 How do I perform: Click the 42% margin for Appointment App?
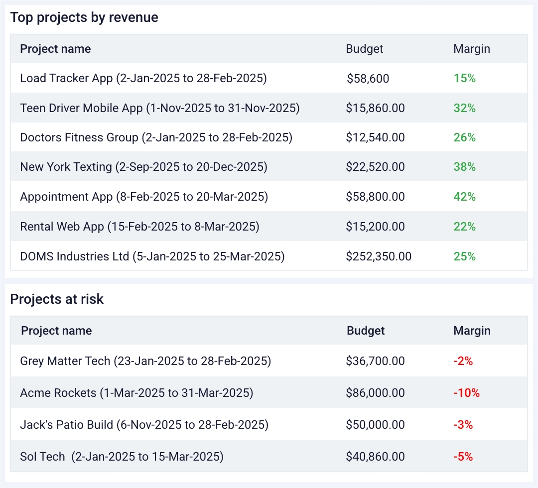click(464, 197)
